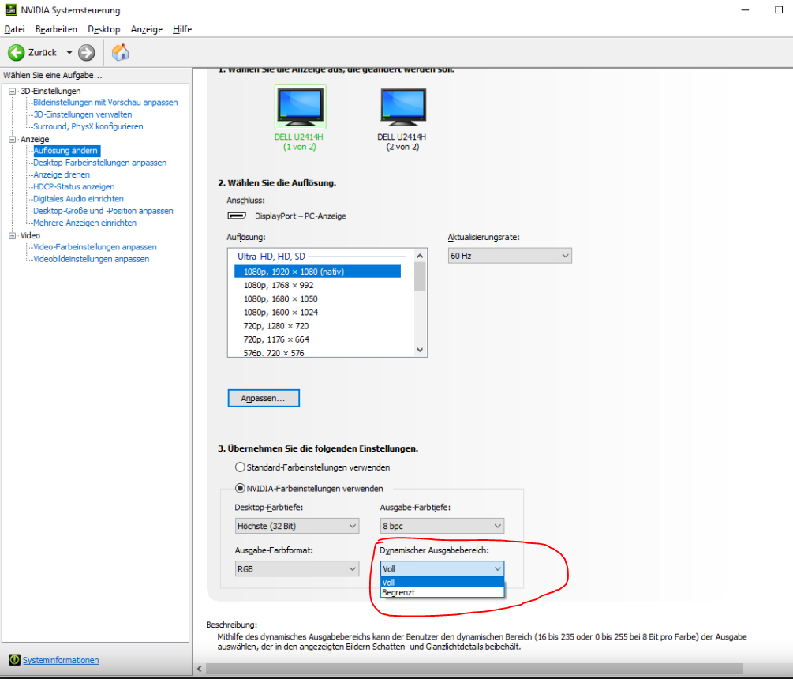Click the Anpassen... button
This screenshot has height=679, width=793.
[264, 398]
